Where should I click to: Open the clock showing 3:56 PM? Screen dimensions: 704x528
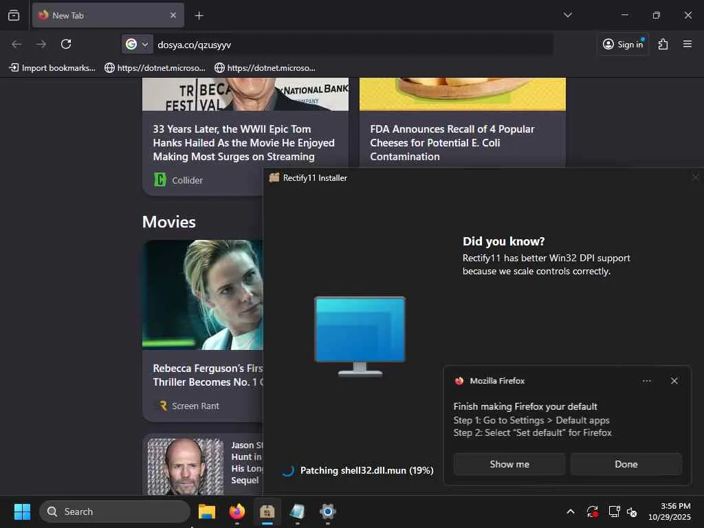tap(670, 511)
